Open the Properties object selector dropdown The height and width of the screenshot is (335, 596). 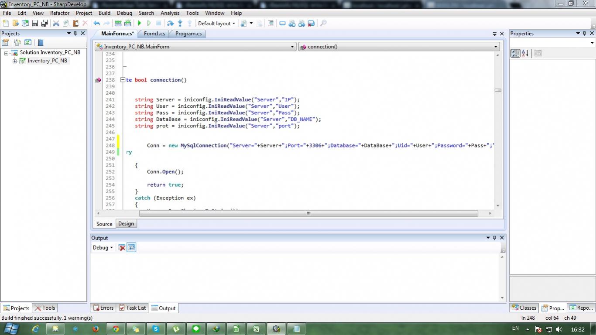coord(592,43)
